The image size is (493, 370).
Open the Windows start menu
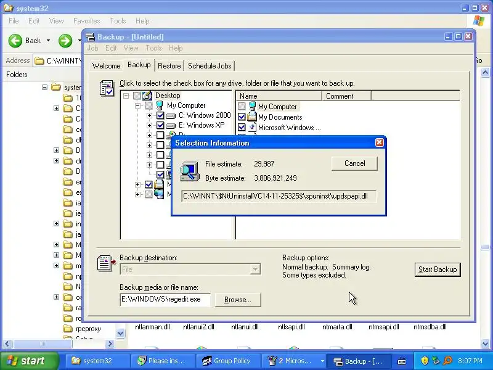coord(30,361)
